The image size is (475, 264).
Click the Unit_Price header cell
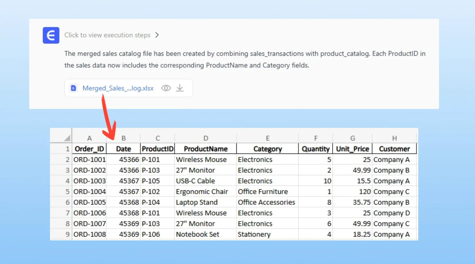[352, 149]
